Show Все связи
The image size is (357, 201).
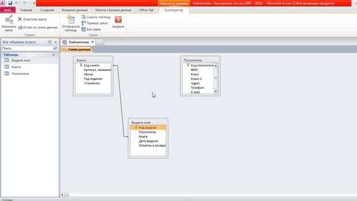(x=91, y=30)
